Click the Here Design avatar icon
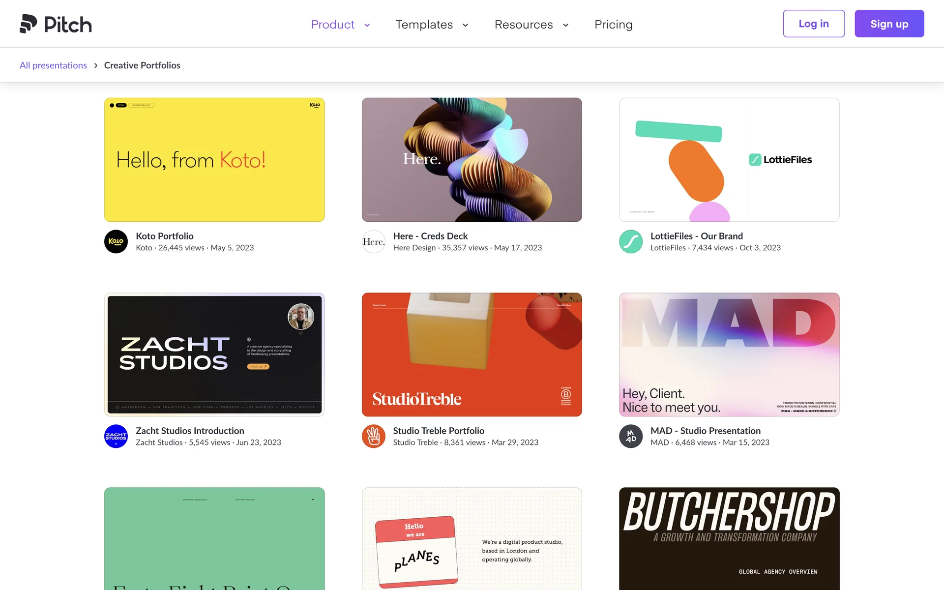Viewport: 944px width, 590px height. 374,241
